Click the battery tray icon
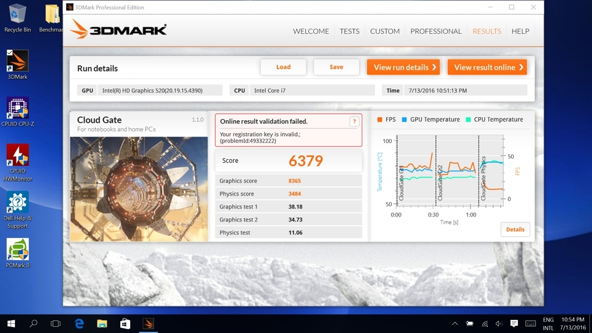 pos(470,324)
